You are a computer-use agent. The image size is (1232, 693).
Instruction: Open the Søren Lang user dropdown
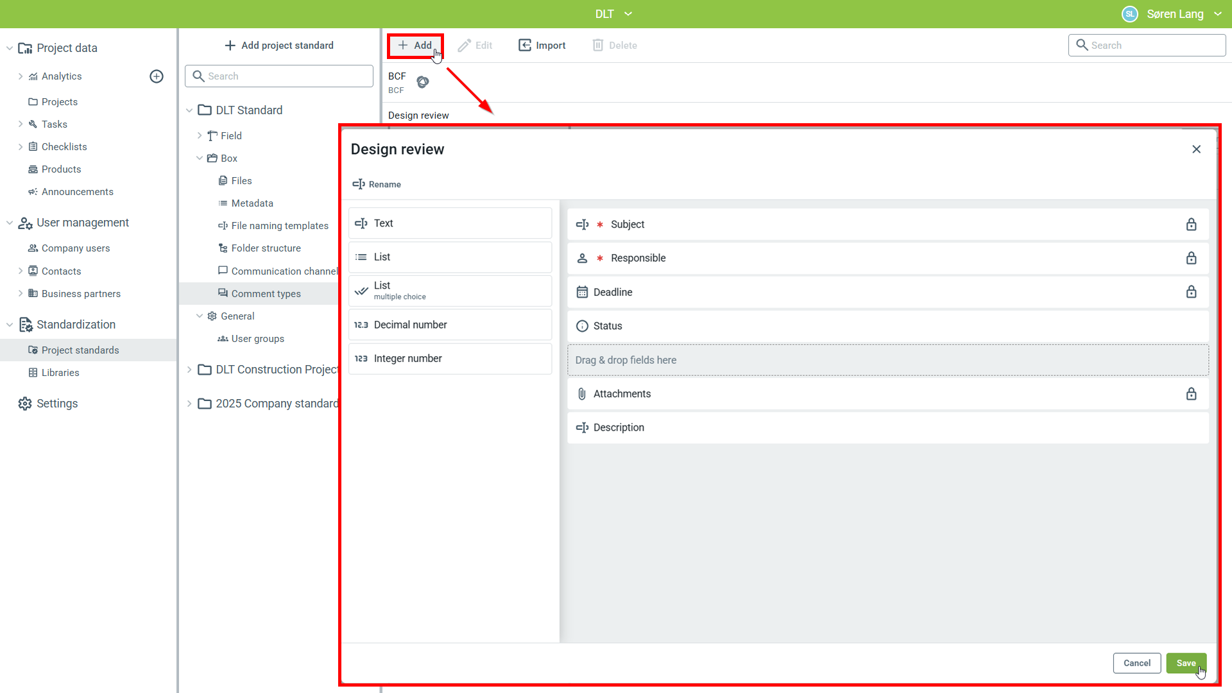pos(1218,14)
